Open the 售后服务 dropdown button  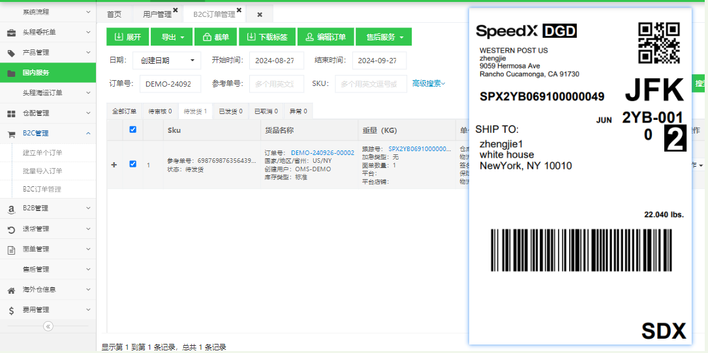point(384,37)
